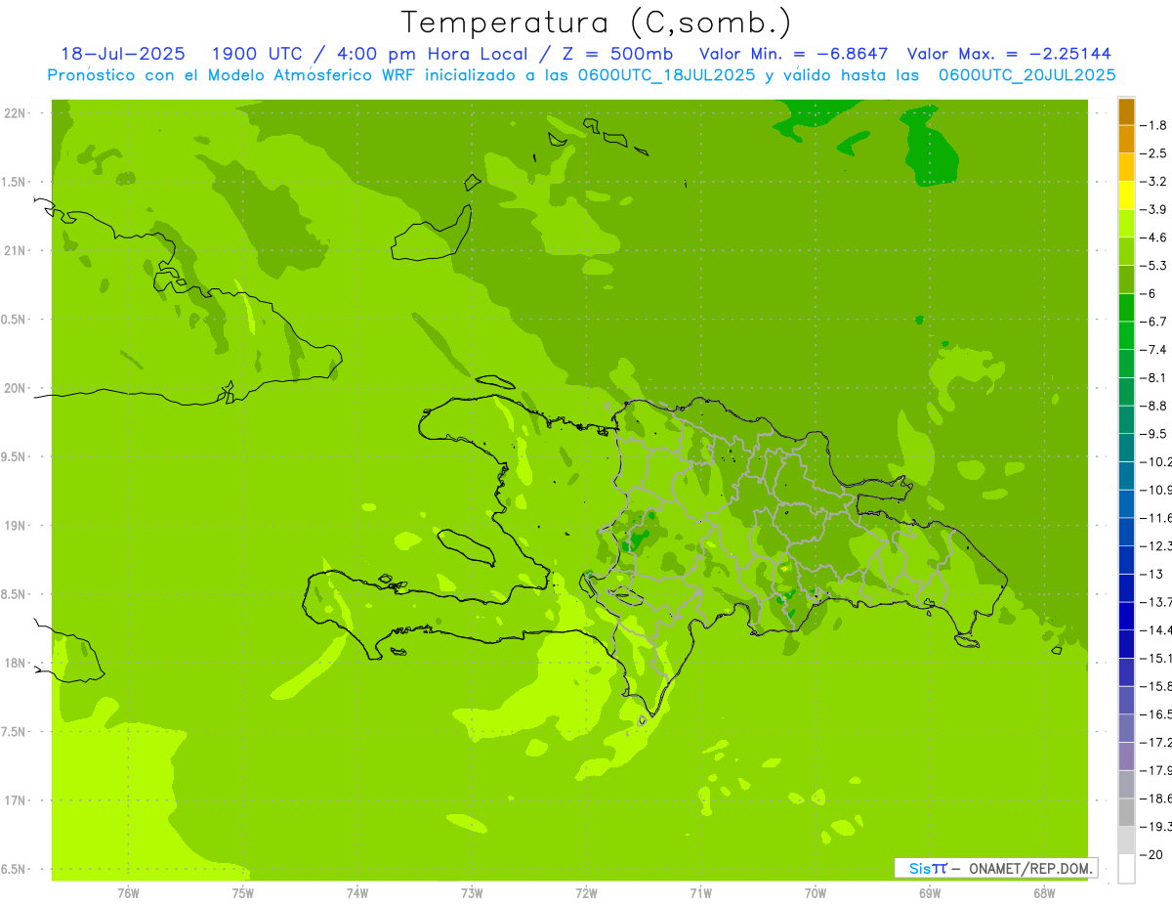This screenshot has width=1172, height=906.
Task: Select the "Valor Max. = -2.25144" value
Action: pos(1009,54)
